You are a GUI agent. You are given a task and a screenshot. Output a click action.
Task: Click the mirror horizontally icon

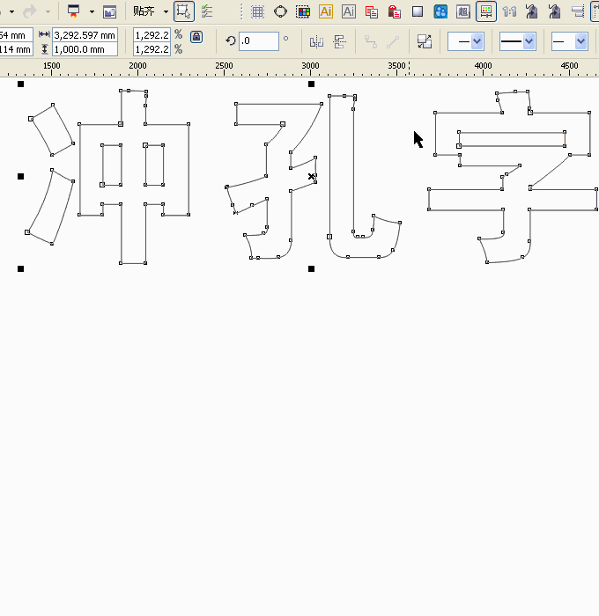pyautogui.click(x=316, y=41)
